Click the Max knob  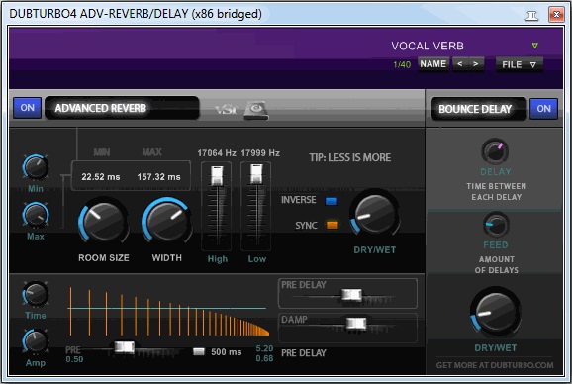click(x=36, y=215)
